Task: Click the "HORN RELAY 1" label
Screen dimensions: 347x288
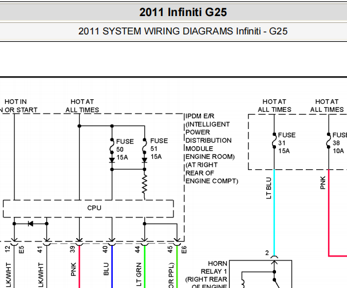Action: [214, 267]
